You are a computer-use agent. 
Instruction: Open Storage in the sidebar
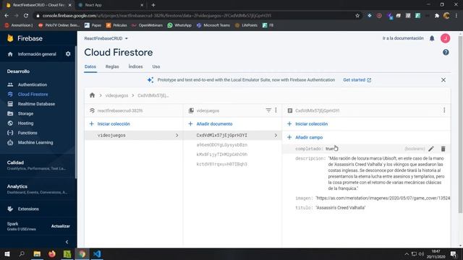tap(25, 113)
